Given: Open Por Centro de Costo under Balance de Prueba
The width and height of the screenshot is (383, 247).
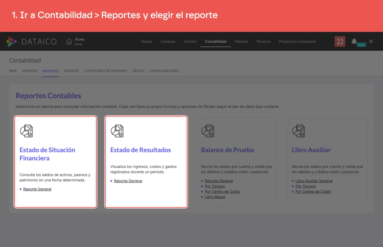Looking at the screenshot, I should pyautogui.click(x=222, y=192).
